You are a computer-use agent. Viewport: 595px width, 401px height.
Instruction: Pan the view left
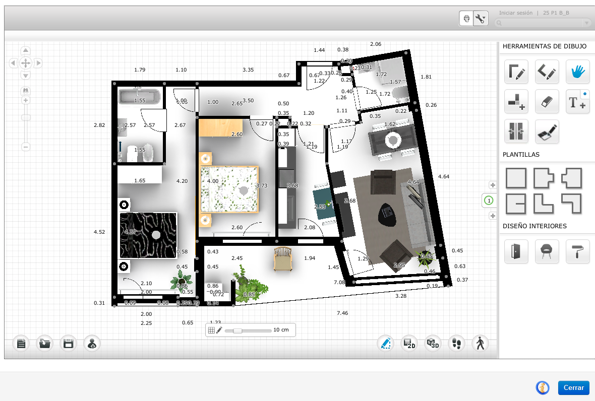tap(13, 63)
